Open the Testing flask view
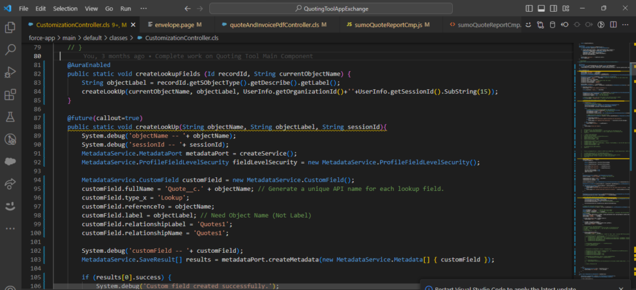 10,116
